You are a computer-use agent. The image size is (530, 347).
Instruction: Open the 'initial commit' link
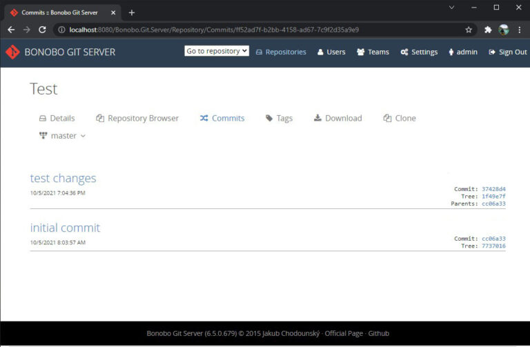point(66,228)
